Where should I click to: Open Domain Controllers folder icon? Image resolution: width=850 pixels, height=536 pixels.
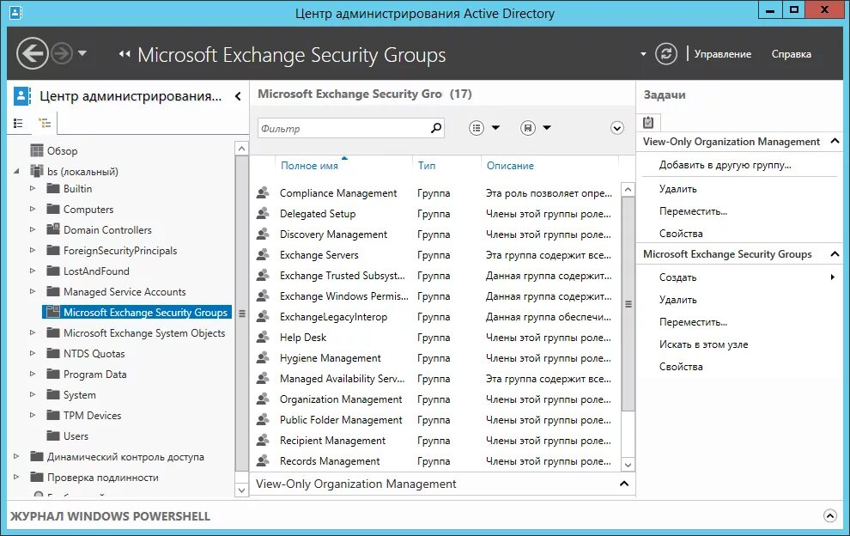pos(53,229)
